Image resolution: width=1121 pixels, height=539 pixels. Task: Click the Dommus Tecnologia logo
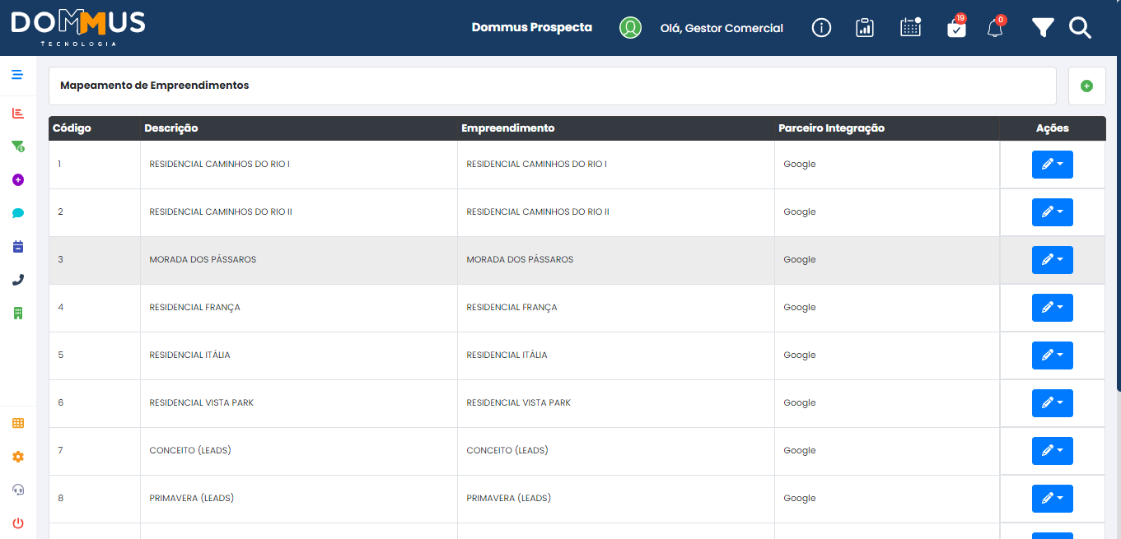tap(78, 28)
